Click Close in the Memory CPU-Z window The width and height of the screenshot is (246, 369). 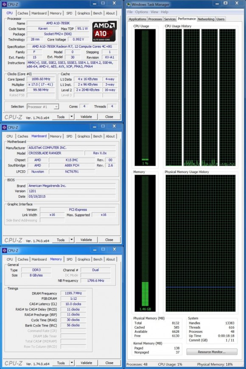point(109,363)
